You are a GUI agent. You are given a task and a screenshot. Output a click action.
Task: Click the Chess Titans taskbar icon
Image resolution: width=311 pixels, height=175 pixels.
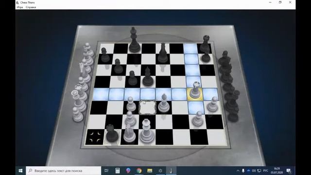tap(171, 171)
